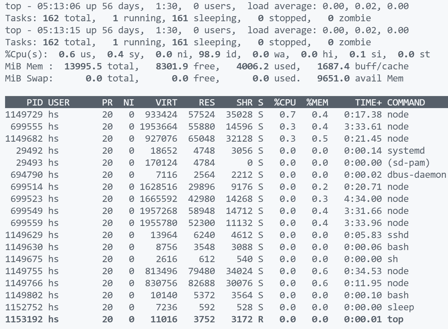Select PID 1149630 bash row
This screenshot has height=329, width=448.
224,247
